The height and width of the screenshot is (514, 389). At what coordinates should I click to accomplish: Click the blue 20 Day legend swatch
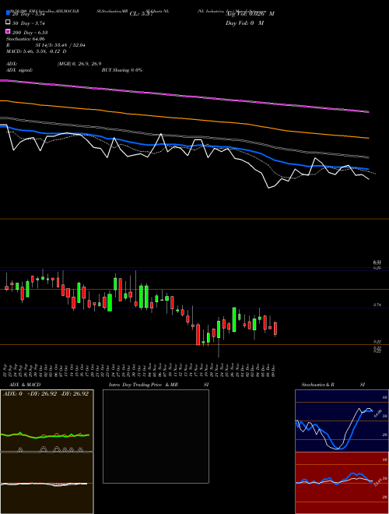[9, 13]
